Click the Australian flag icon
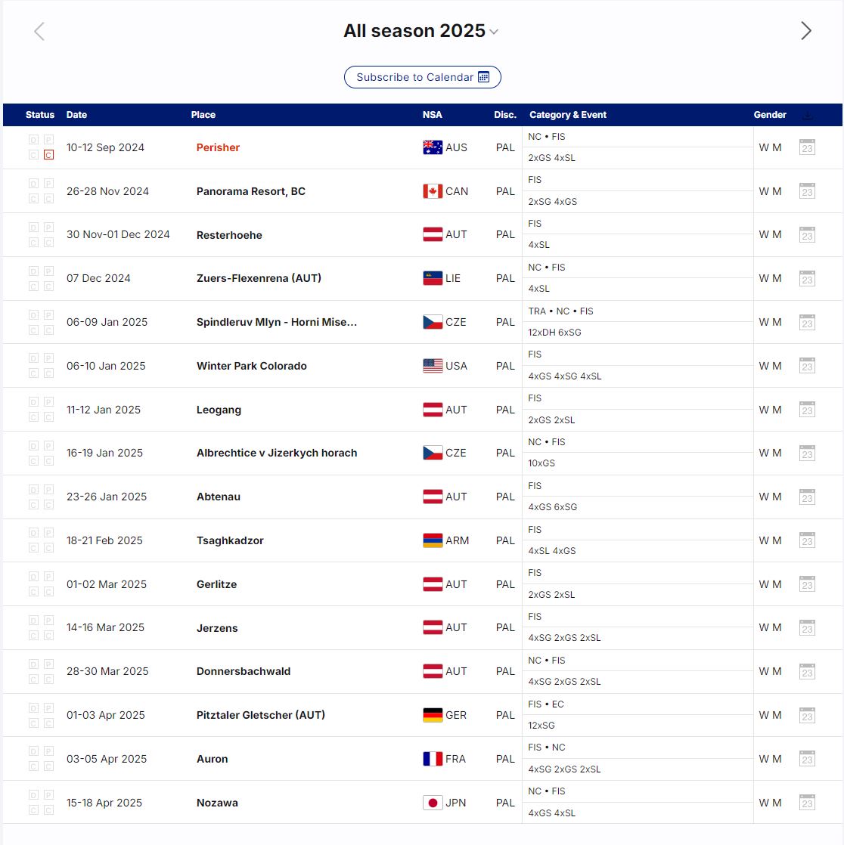The height and width of the screenshot is (845, 844). 433,147
